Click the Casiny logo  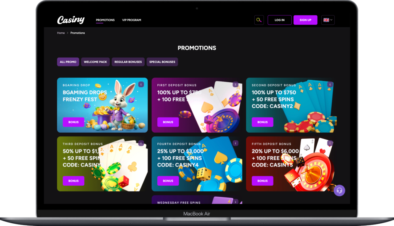[x=71, y=20]
